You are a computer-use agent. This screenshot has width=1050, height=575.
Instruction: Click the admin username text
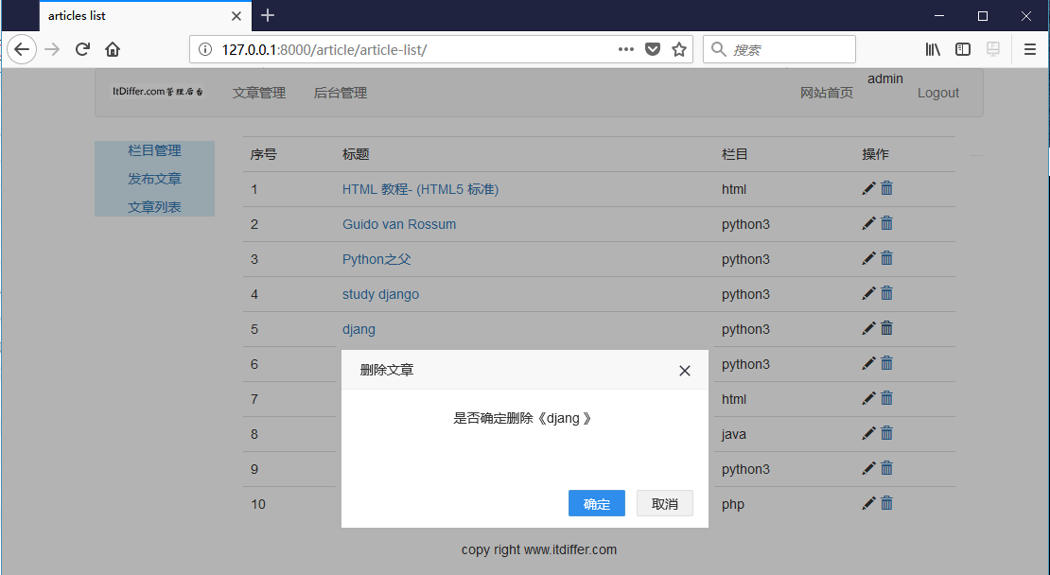pyautogui.click(x=885, y=78)
